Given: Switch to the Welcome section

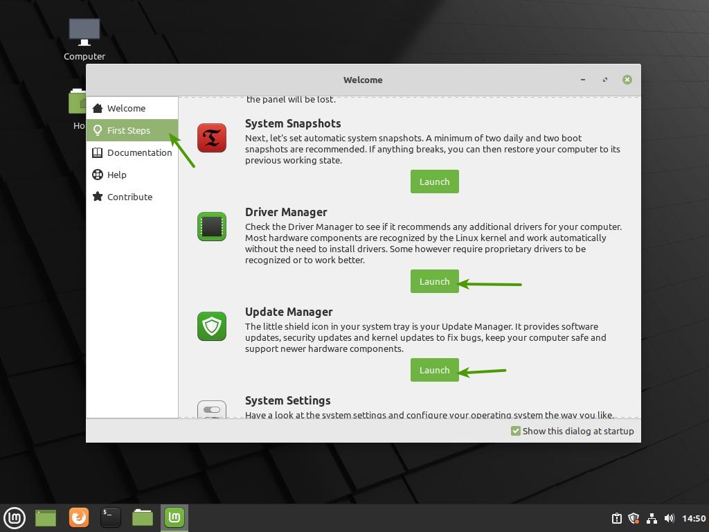Looking at the screenshot, I should (126, 108).
